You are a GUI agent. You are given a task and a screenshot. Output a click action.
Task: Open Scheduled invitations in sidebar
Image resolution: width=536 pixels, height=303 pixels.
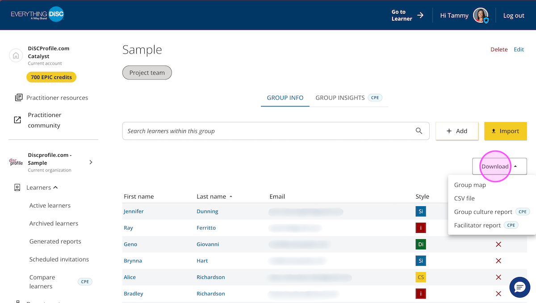(x=59, y=259)
